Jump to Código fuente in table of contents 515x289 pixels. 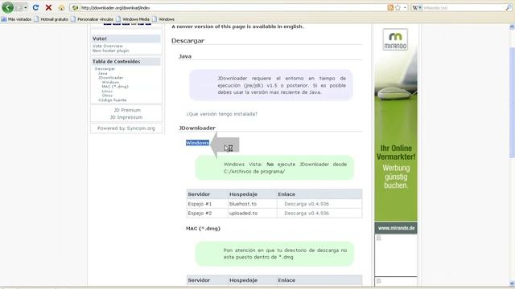(x=113, y=100)
